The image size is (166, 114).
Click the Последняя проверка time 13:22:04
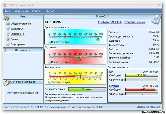pyautogui.click(x=154, y=53)
